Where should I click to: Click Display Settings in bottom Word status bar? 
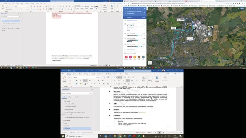141,133
